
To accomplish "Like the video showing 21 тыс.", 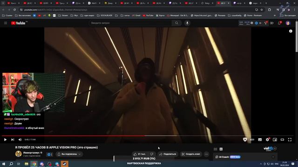I will (140, 154).
